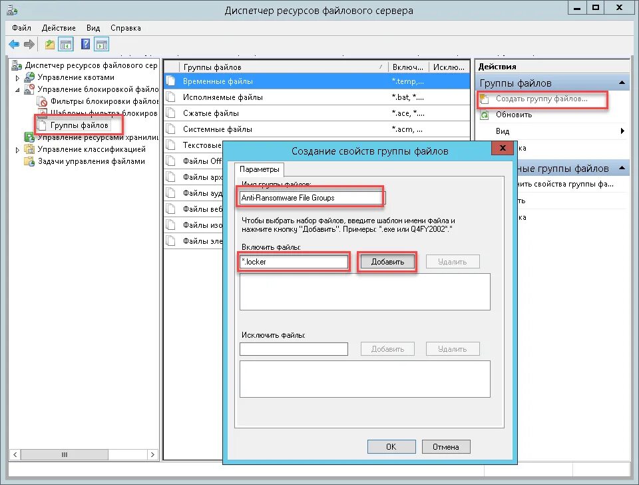This screenshot has width=639, height=485.
Task: Open the Действие menu
Action: pos(59,28)
